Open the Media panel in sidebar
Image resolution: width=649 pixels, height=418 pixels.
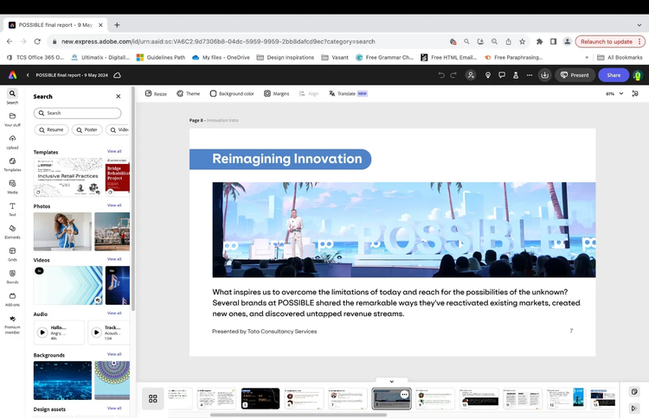pyautogui.click(x=12, y=186)
